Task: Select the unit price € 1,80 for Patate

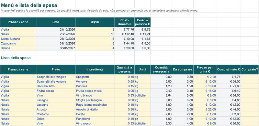Action: coord(205,114)
